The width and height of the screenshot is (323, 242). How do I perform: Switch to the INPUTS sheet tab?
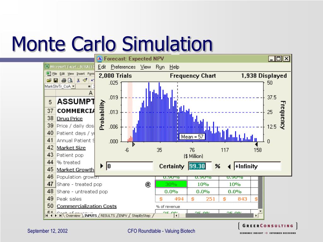(x=91, y=216)
